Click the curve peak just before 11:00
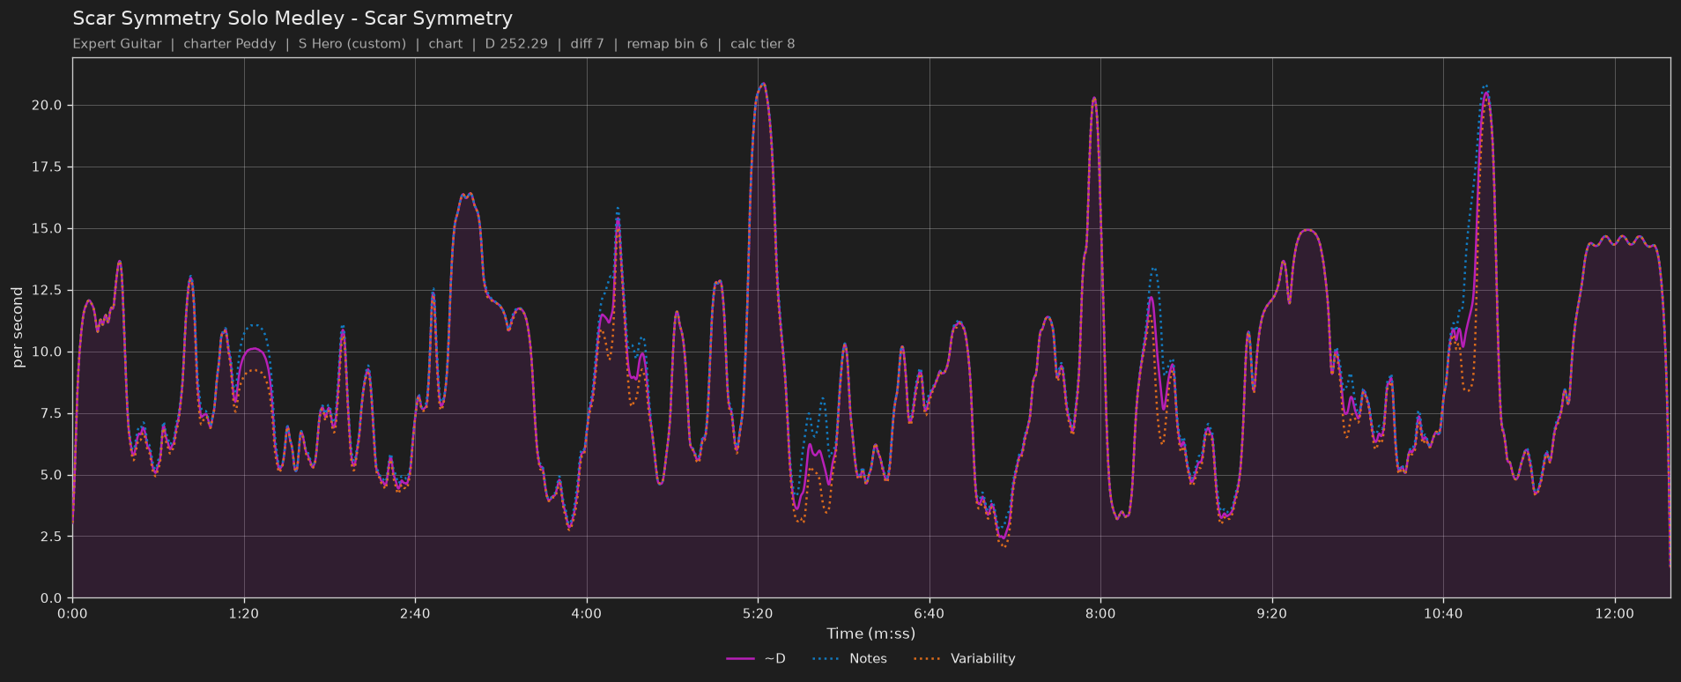 pos(1486,93)
